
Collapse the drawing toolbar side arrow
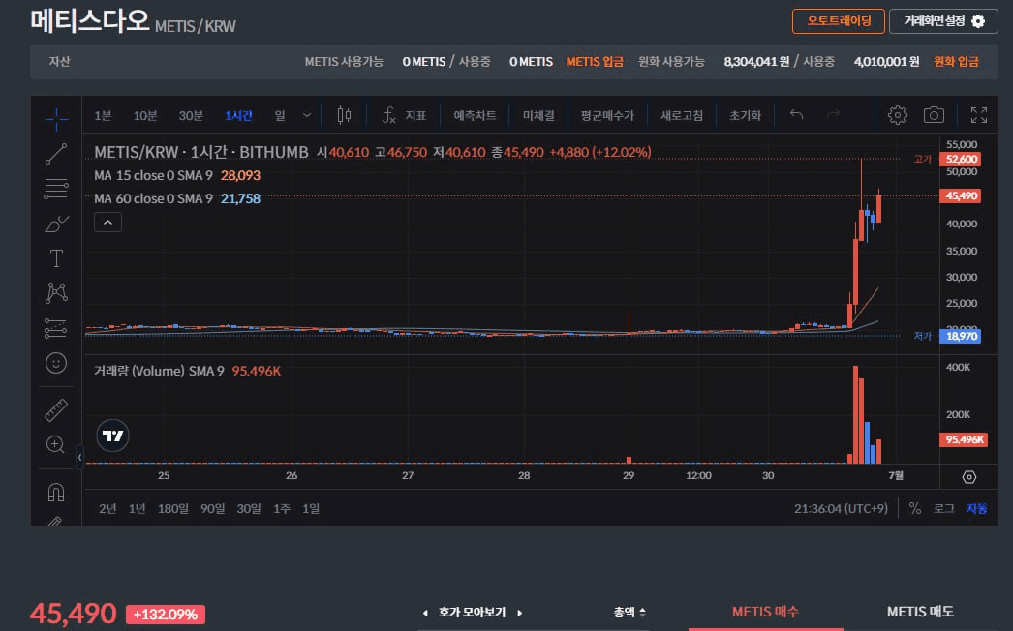click(79, 457)
